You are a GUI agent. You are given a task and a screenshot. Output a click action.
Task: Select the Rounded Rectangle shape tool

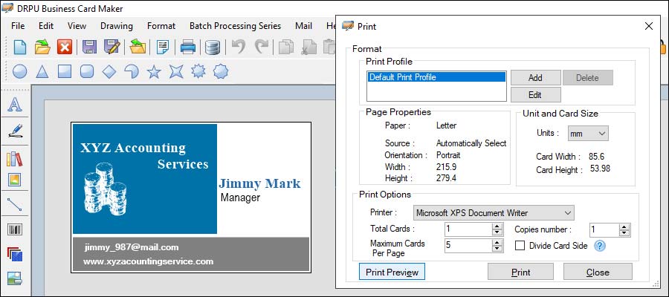coord(87,71)
